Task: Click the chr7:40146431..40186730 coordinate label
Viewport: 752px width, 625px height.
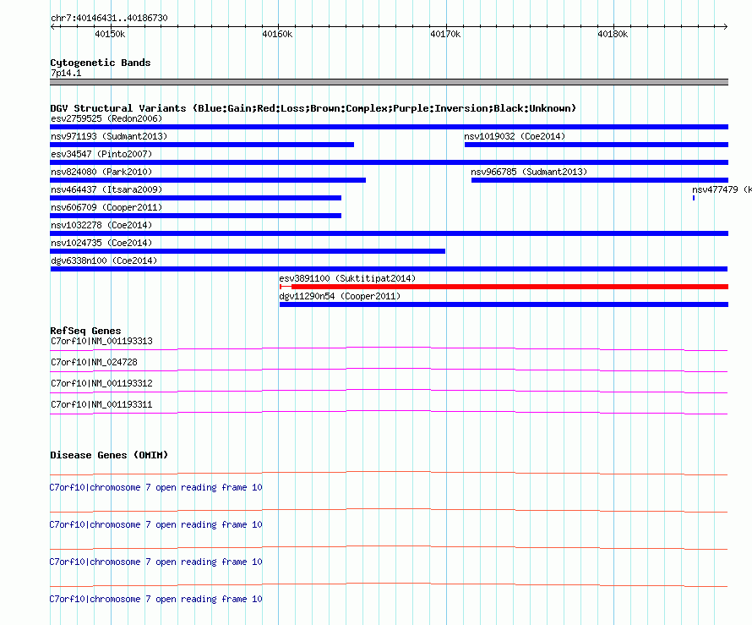Action: pos(109,19)
